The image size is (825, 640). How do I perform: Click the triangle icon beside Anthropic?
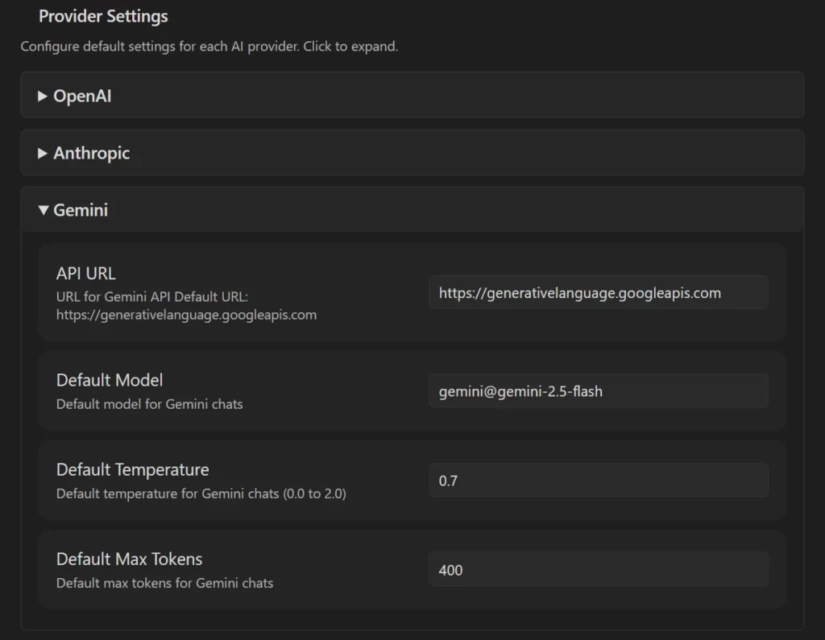point(43,153)
